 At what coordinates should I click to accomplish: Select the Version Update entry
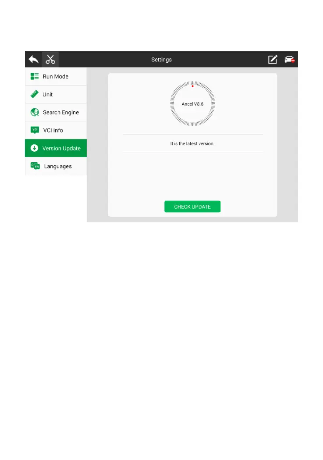(x=56, y=148)
